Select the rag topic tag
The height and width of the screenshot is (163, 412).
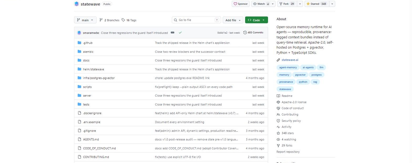tap(315, 82)
